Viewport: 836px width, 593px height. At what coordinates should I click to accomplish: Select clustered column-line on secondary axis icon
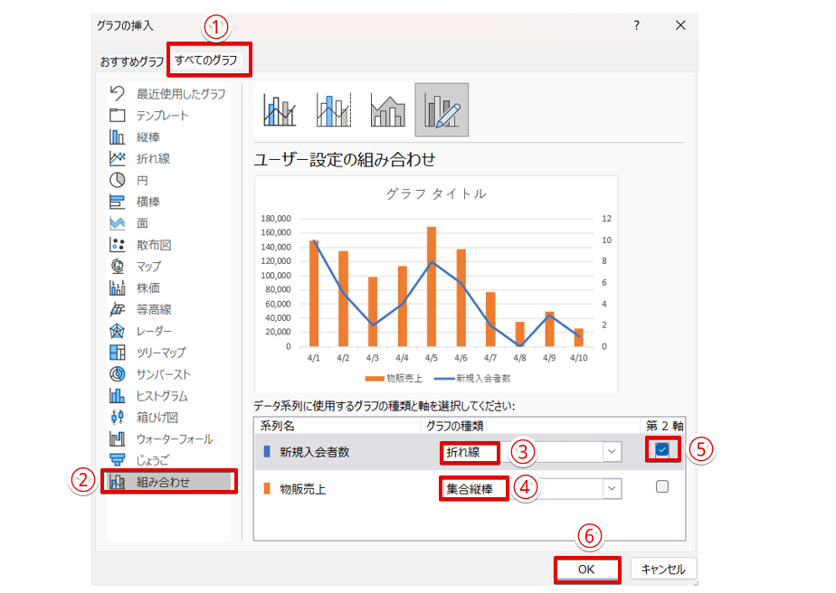333,109
